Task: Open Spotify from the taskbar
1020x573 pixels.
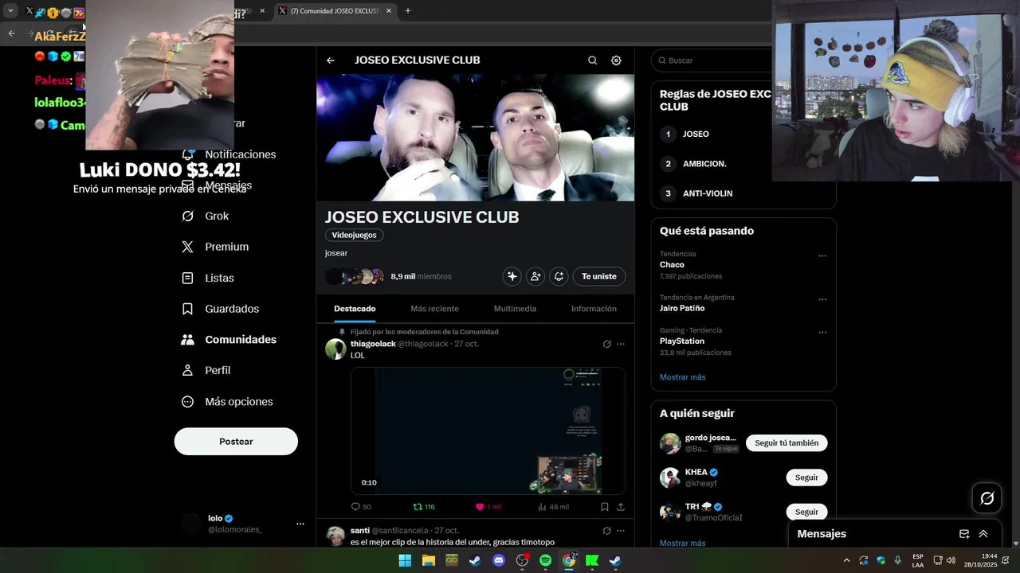Action: 545,560
